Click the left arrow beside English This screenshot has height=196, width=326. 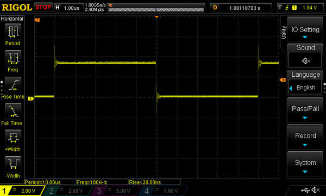(291, 88)
